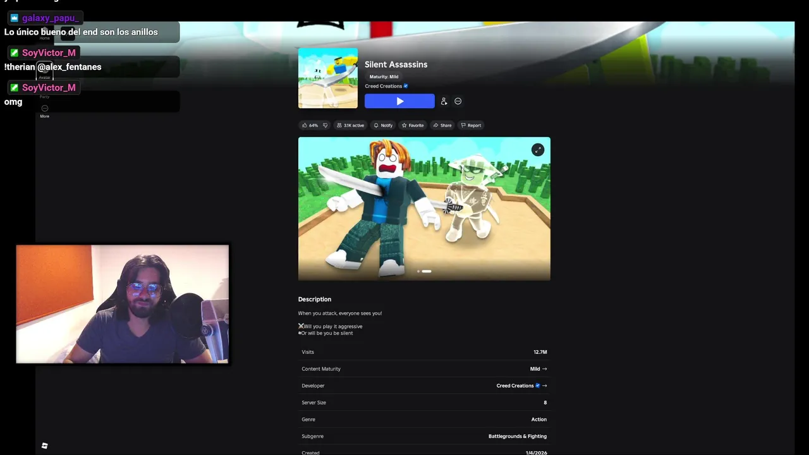Click the 'Server Size' row label
The width and height of the screenshot is (809, 455).
pos(314,403)
